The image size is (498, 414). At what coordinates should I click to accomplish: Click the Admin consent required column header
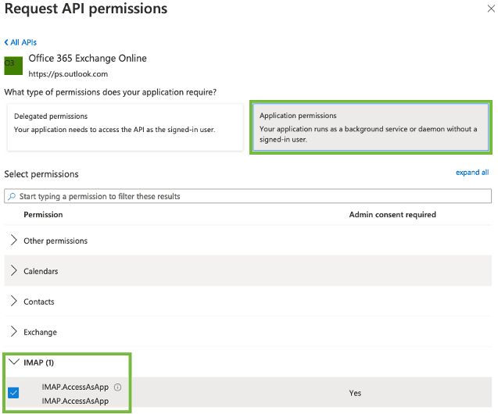click(392, 215)
